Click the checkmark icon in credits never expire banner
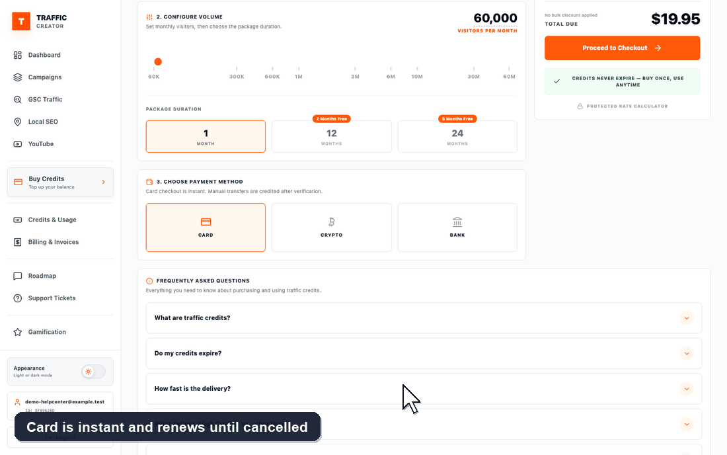727x455 pixels. [x=557, y=81]
